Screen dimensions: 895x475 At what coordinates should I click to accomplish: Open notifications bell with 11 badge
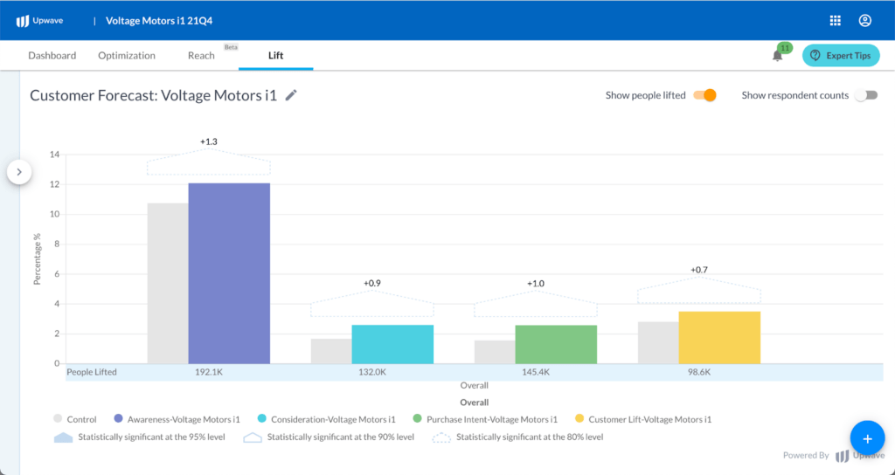coord(777,55)
